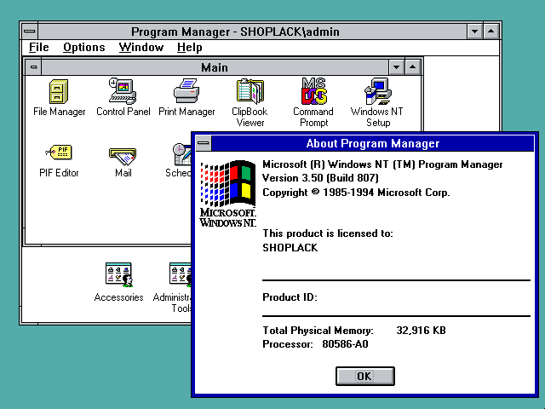Open the Accessories program group icon
The width and height of the screenshot is (545, 409).
(x=118, y=274)
